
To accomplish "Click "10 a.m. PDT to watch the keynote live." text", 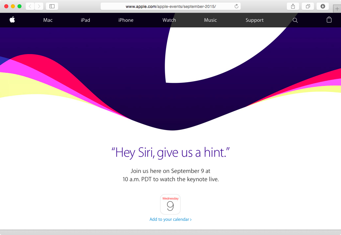I will point(171,179).
